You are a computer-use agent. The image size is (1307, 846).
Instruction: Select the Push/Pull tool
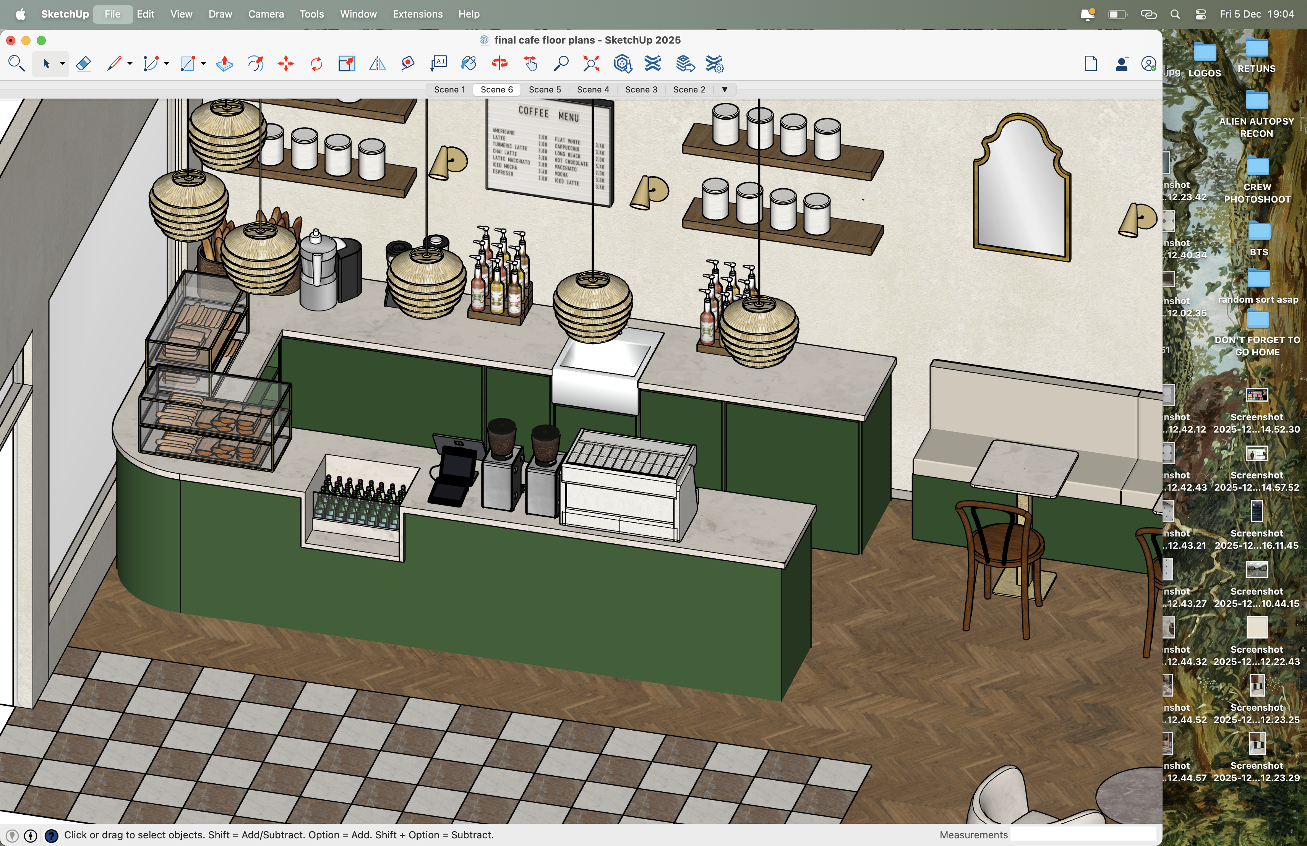(x=224, y=64)
